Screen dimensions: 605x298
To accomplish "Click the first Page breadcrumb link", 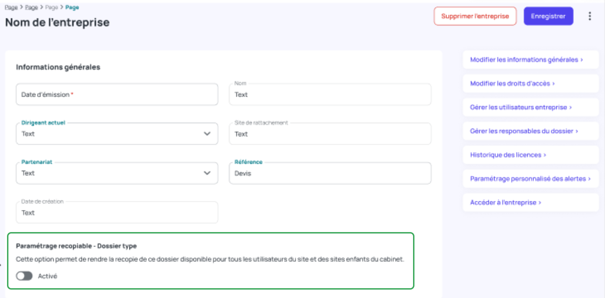I will click(11, 7).
